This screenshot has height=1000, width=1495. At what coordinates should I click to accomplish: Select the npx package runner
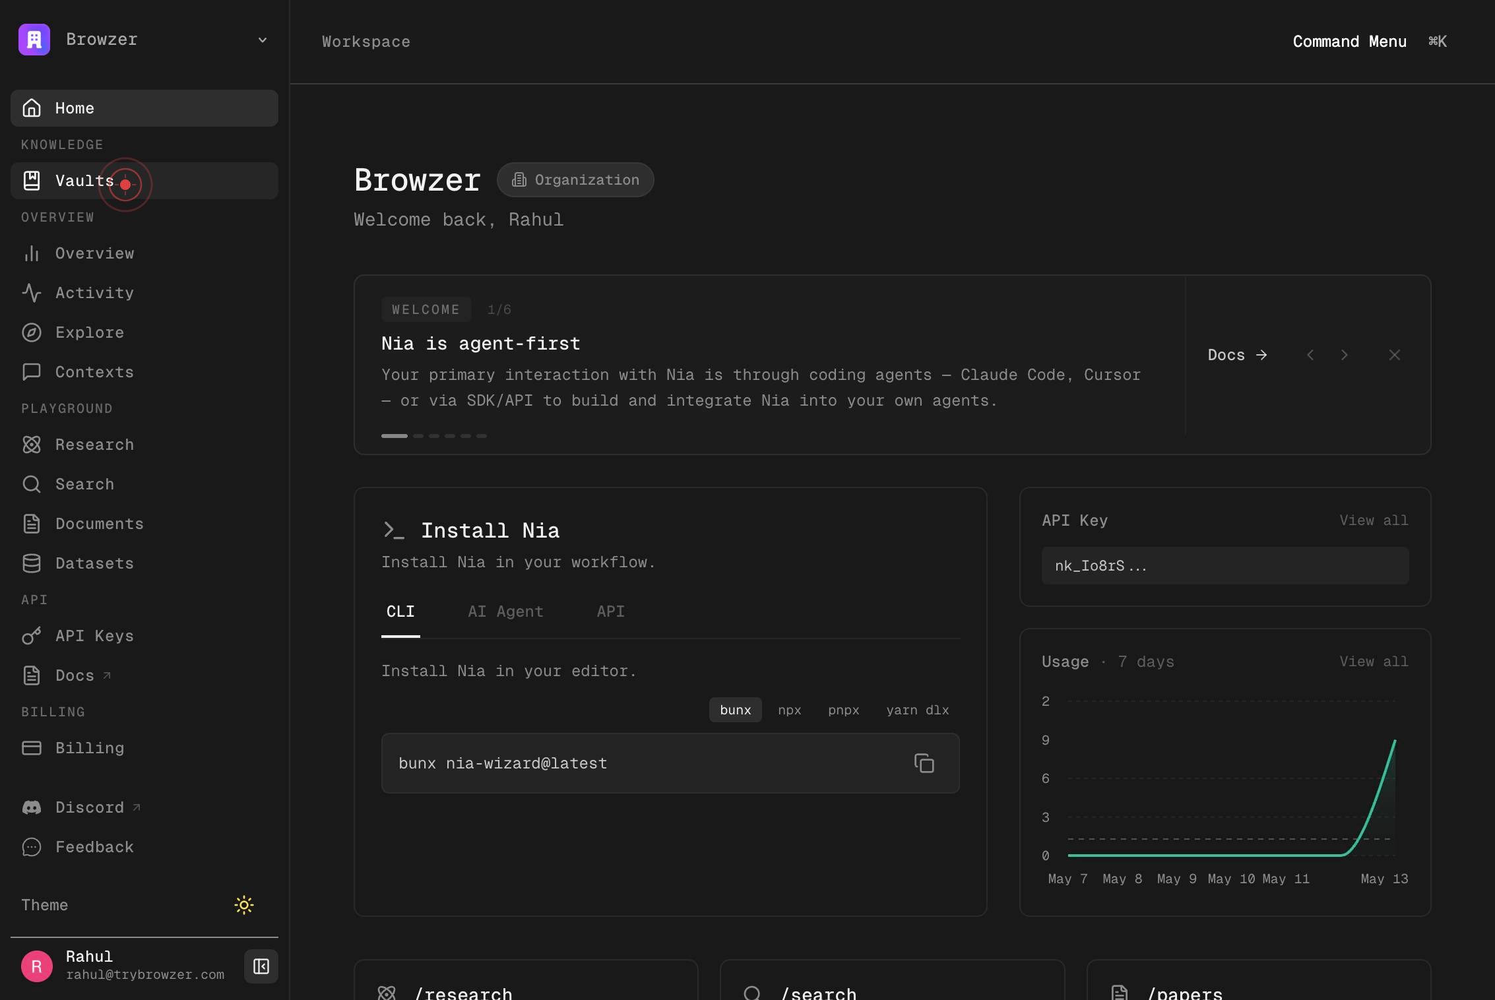790,710
